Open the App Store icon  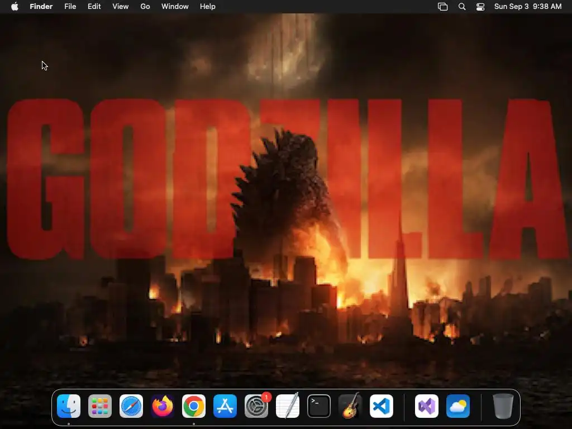coord(225,406)
